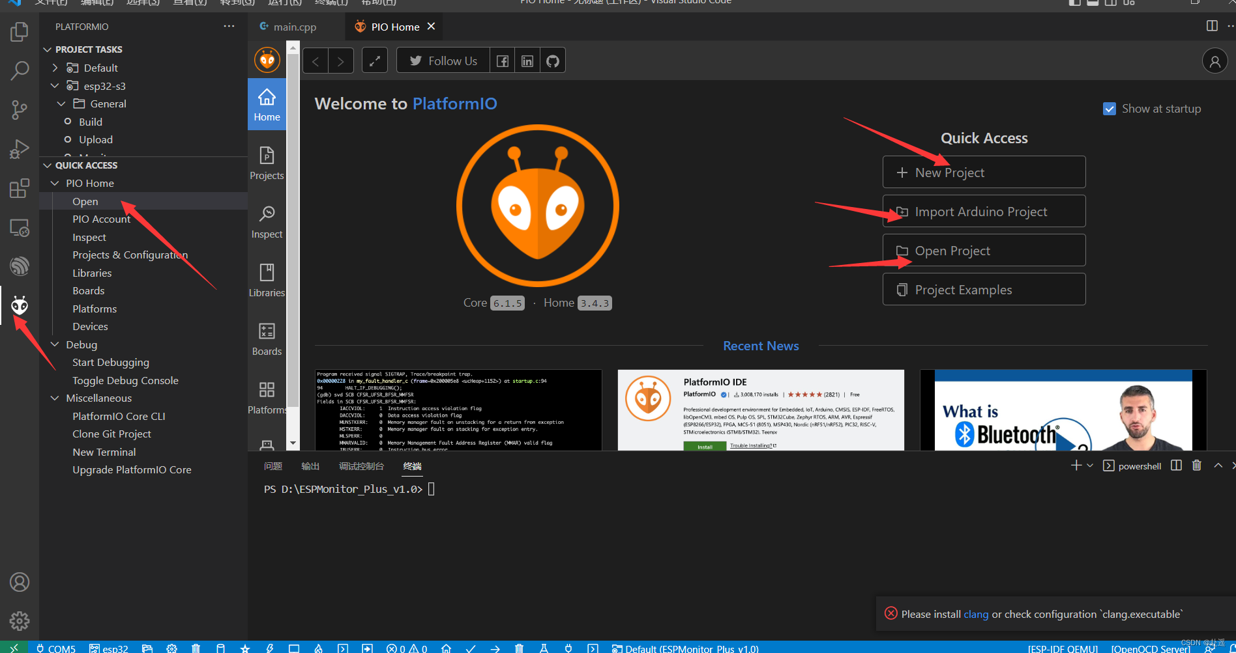The height and width of the screenshot is (653, 1236).
Task: Open the Manage gear in activity bar
Action: click(x=20, y=621)
